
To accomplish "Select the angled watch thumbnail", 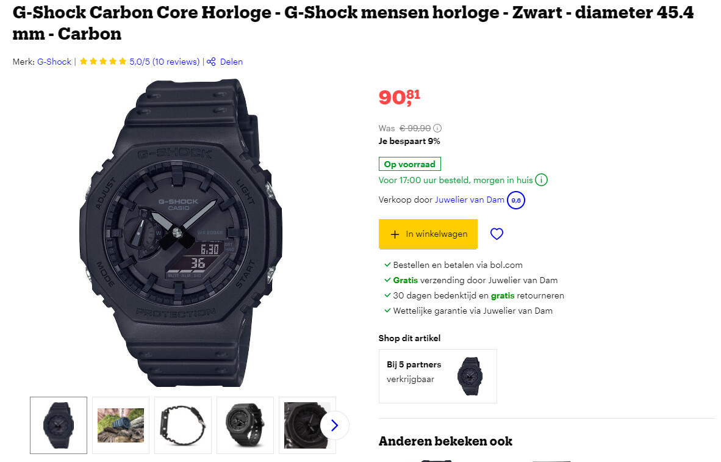I will 245,425.
